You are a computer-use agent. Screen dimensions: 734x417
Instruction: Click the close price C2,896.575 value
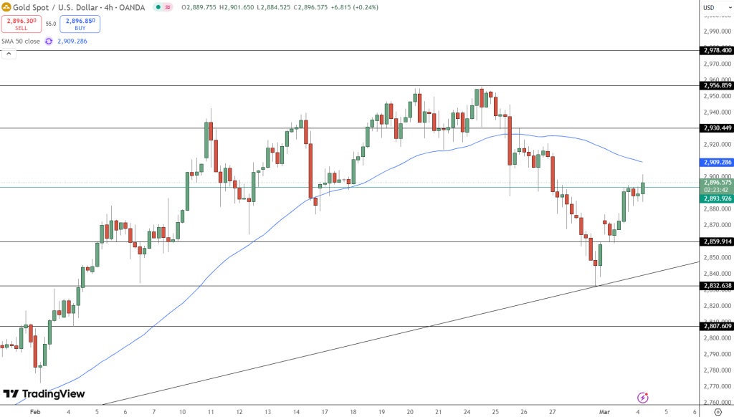[310, 7]
